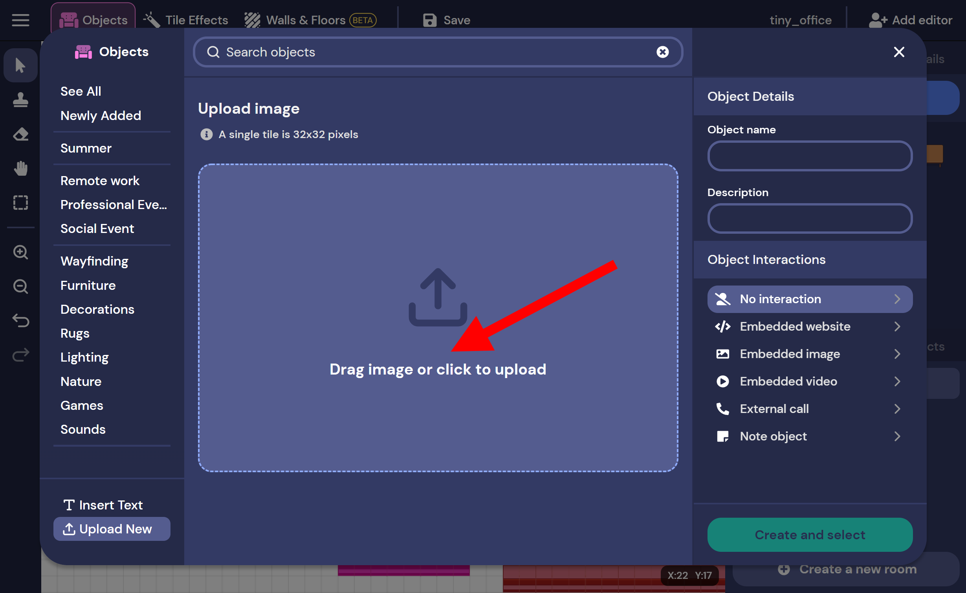Select the box selection tool
The height and width of the screenshot is (593, 966).
pyautogui.click(x=20, y=203)
